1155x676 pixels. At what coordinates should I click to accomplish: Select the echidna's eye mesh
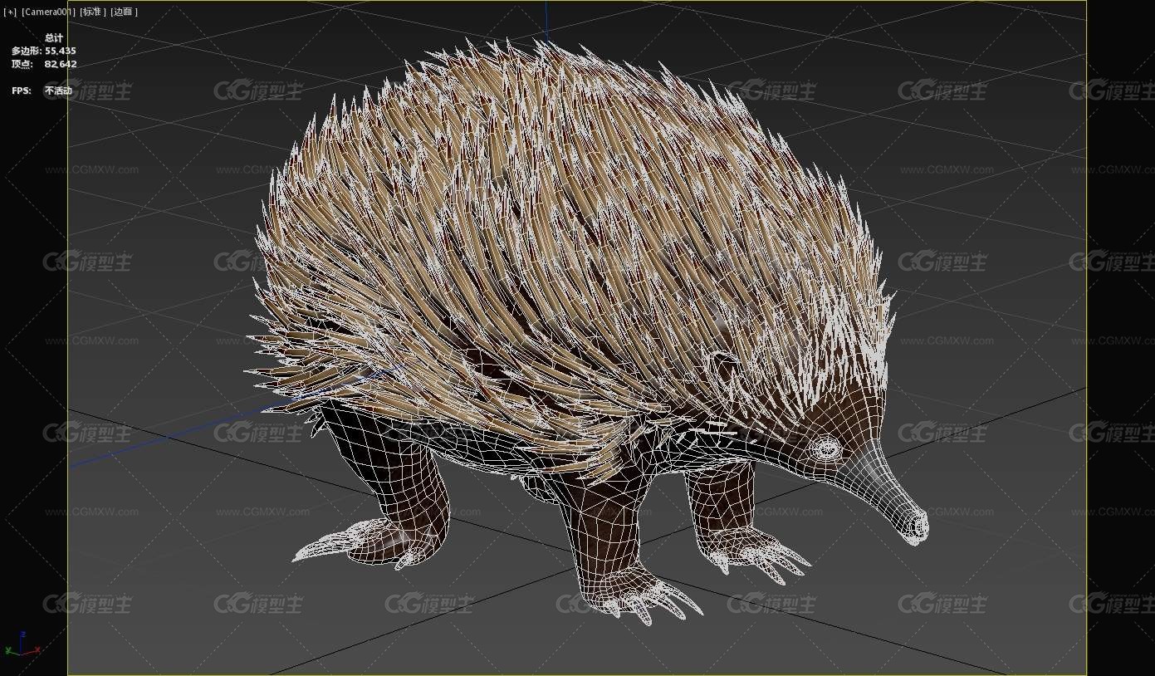pos(826,449)
